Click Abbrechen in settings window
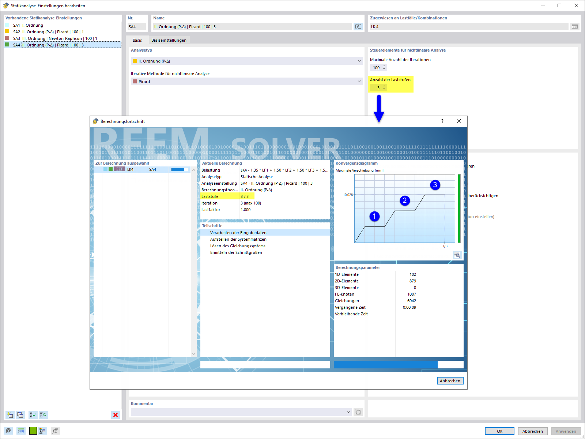The height and width of the screenshot is (439, 585). click(533, 431)
